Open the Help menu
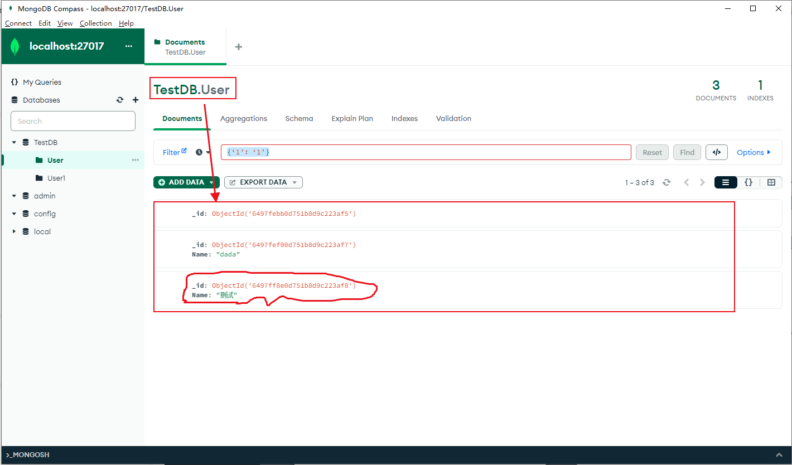 [126, 23]
